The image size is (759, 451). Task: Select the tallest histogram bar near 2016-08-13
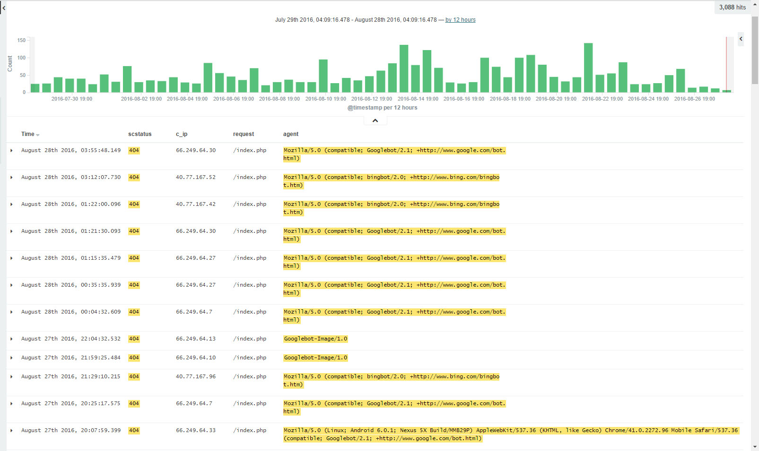(x=404, y=68)
